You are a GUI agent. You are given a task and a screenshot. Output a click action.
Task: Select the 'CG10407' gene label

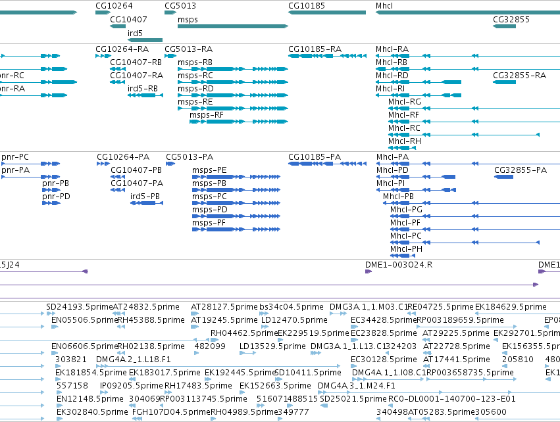point(128,19)
